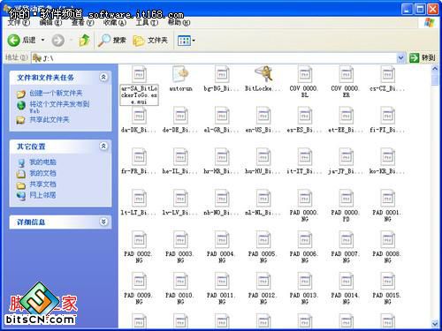442x331 pixels.
Task: Close the Explorer window
Action: 433,10
